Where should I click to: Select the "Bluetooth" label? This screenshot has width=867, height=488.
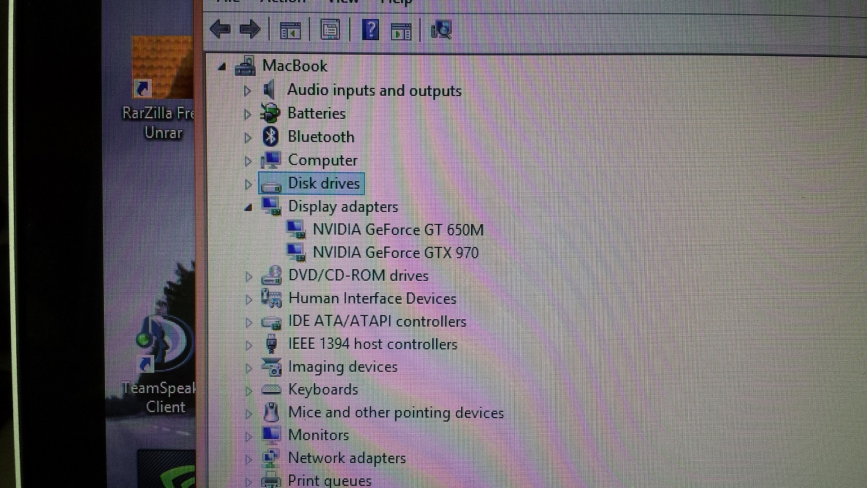click(x=321, y=137)
